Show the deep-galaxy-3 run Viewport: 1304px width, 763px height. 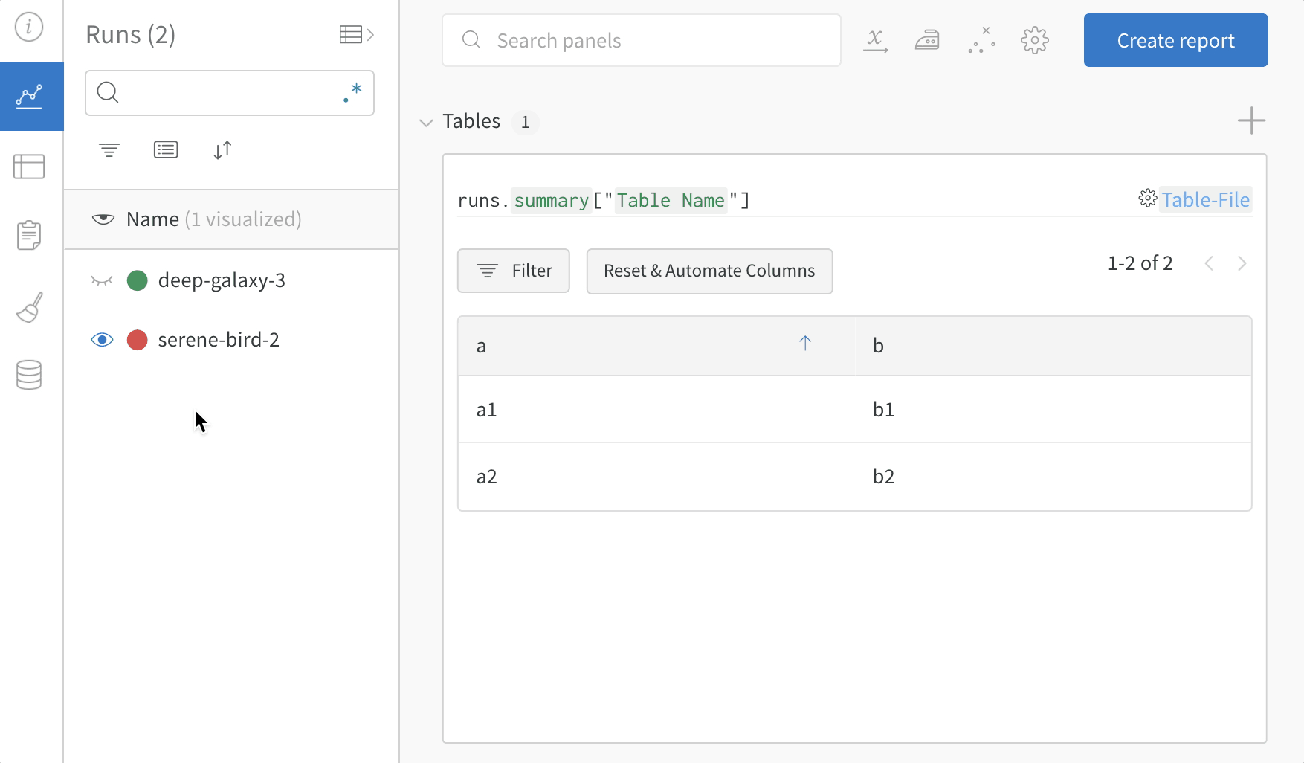pyautogui.click(x=102, y=280)
